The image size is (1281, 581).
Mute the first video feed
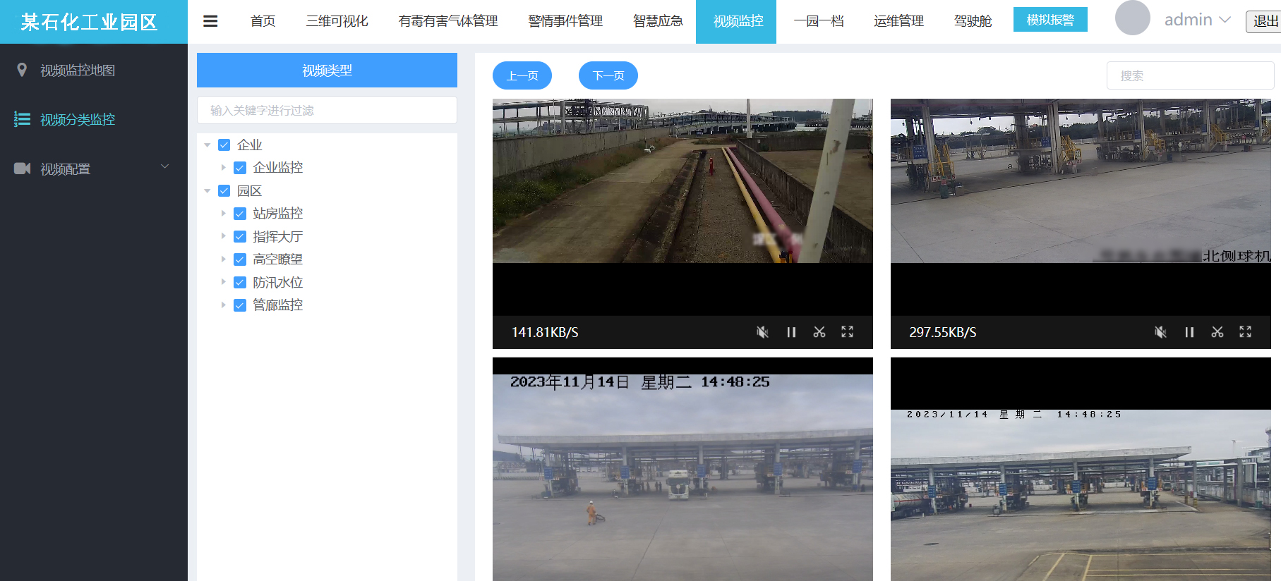[x=762, y=332]
